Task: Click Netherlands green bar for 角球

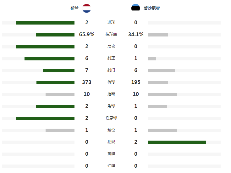Action: point(55,106)
